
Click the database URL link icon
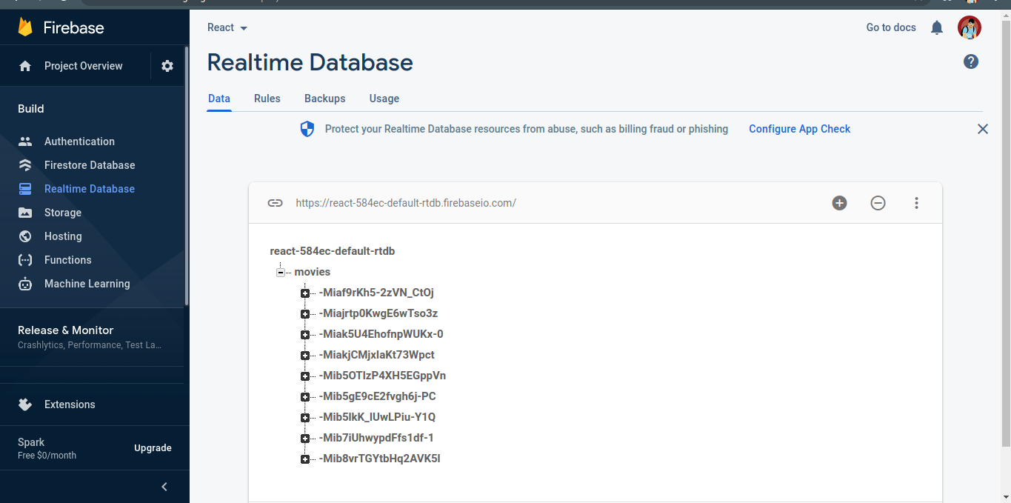[x=275, y=202]
